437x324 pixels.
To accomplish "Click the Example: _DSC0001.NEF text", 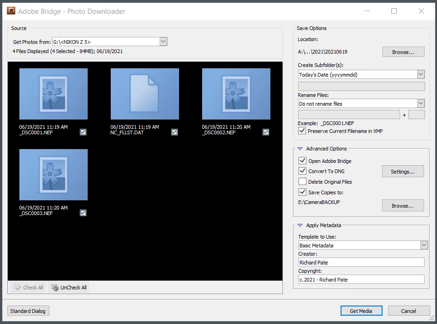I will [326, 123].
